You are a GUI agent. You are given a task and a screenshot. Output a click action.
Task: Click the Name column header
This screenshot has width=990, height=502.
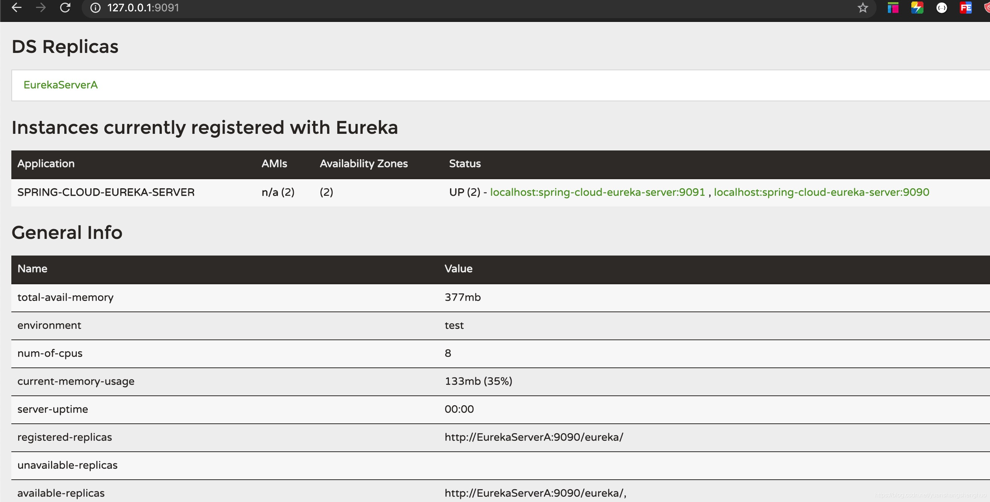[32, 269]
